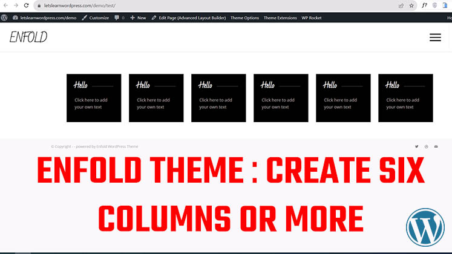
Task: Open Theme Options in admin bar
Action: (x=244, y=18)
